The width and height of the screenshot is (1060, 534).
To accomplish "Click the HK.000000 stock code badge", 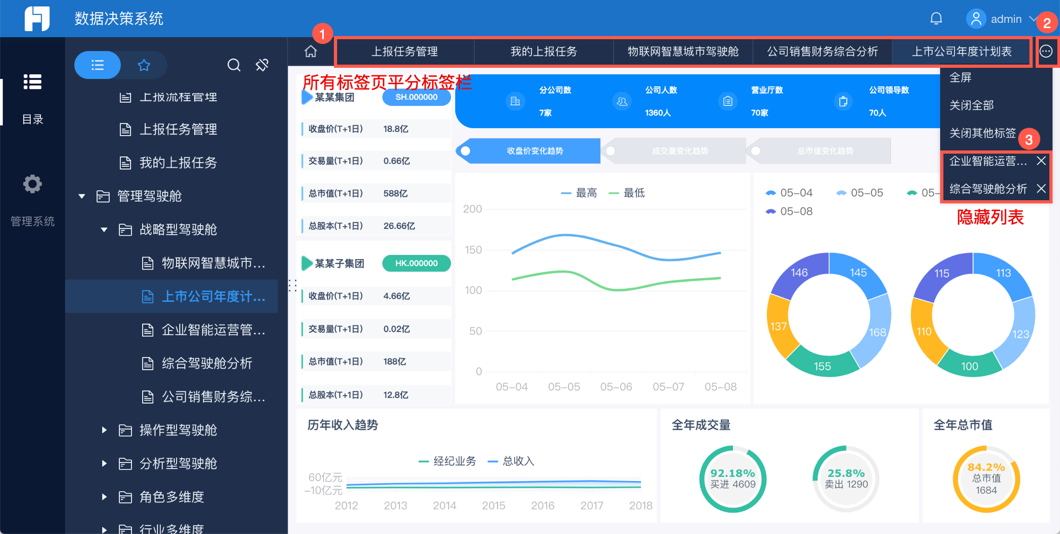I will point(417,263).
